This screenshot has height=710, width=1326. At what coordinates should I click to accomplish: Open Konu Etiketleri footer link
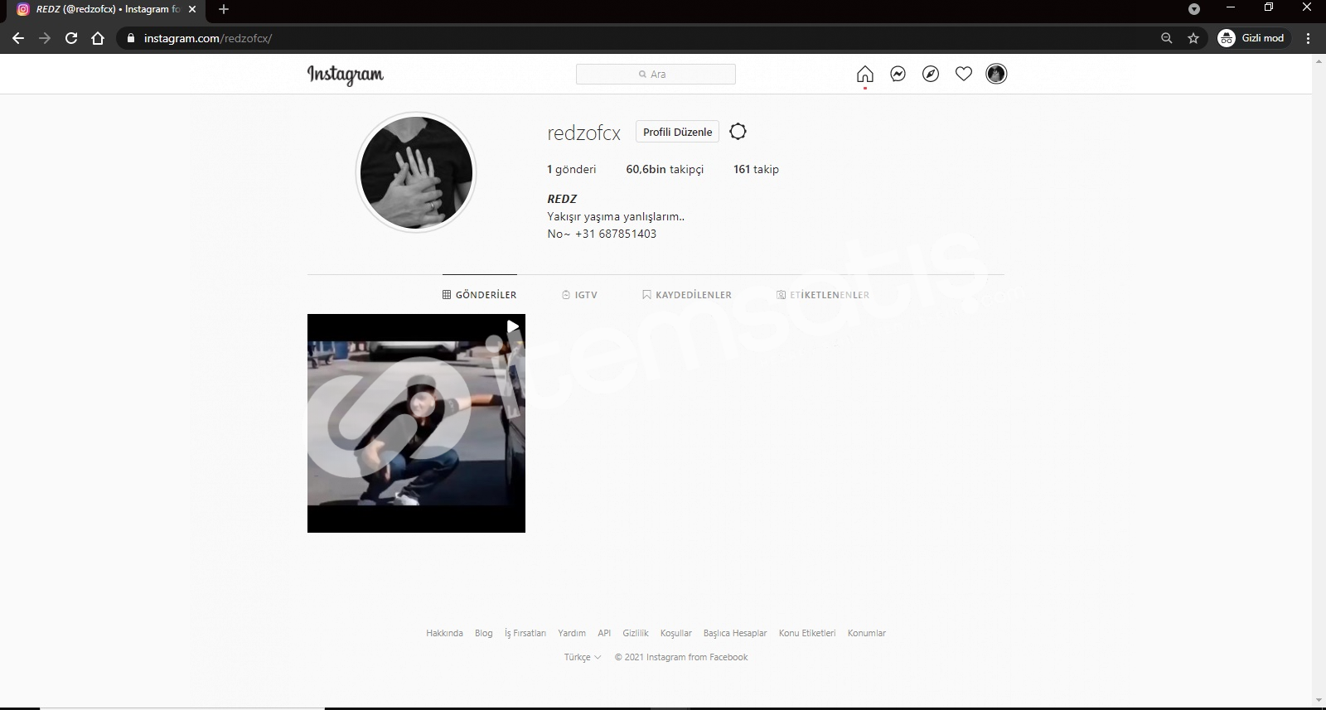pyautogui.click(x=807, y=633)
